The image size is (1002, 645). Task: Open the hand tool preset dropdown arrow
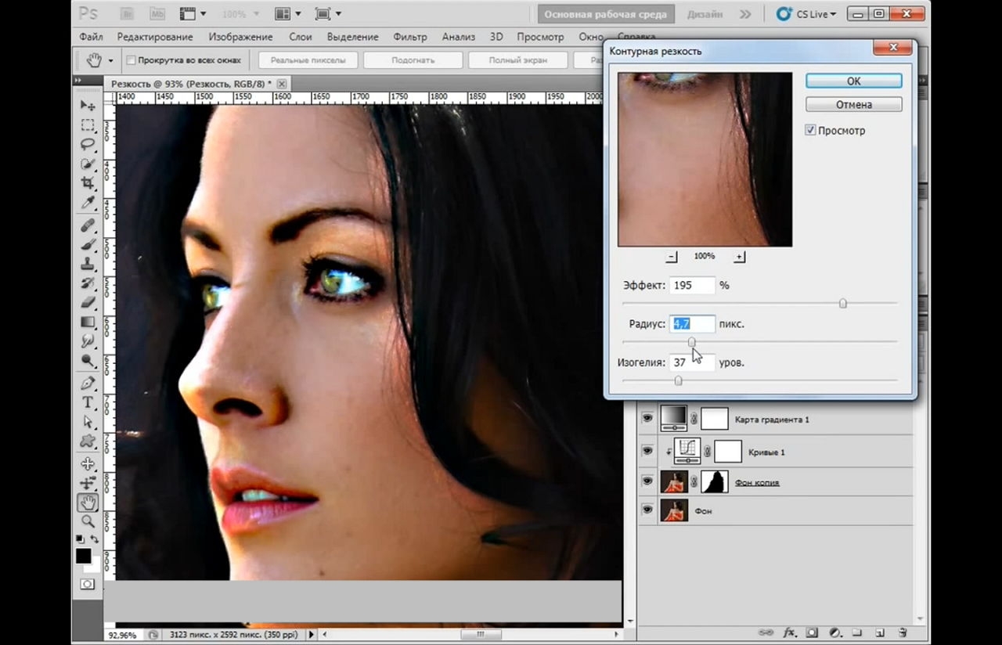pyautogui.click(x=110, y=60)
